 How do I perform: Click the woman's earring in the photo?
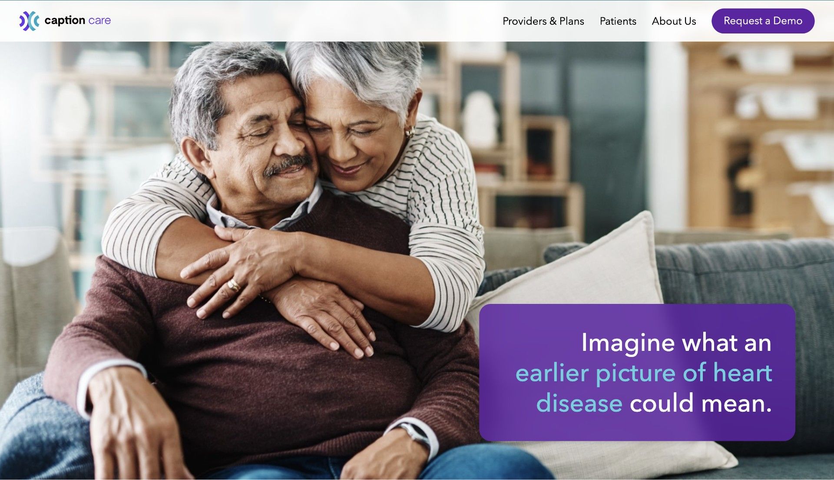[409, 131]
